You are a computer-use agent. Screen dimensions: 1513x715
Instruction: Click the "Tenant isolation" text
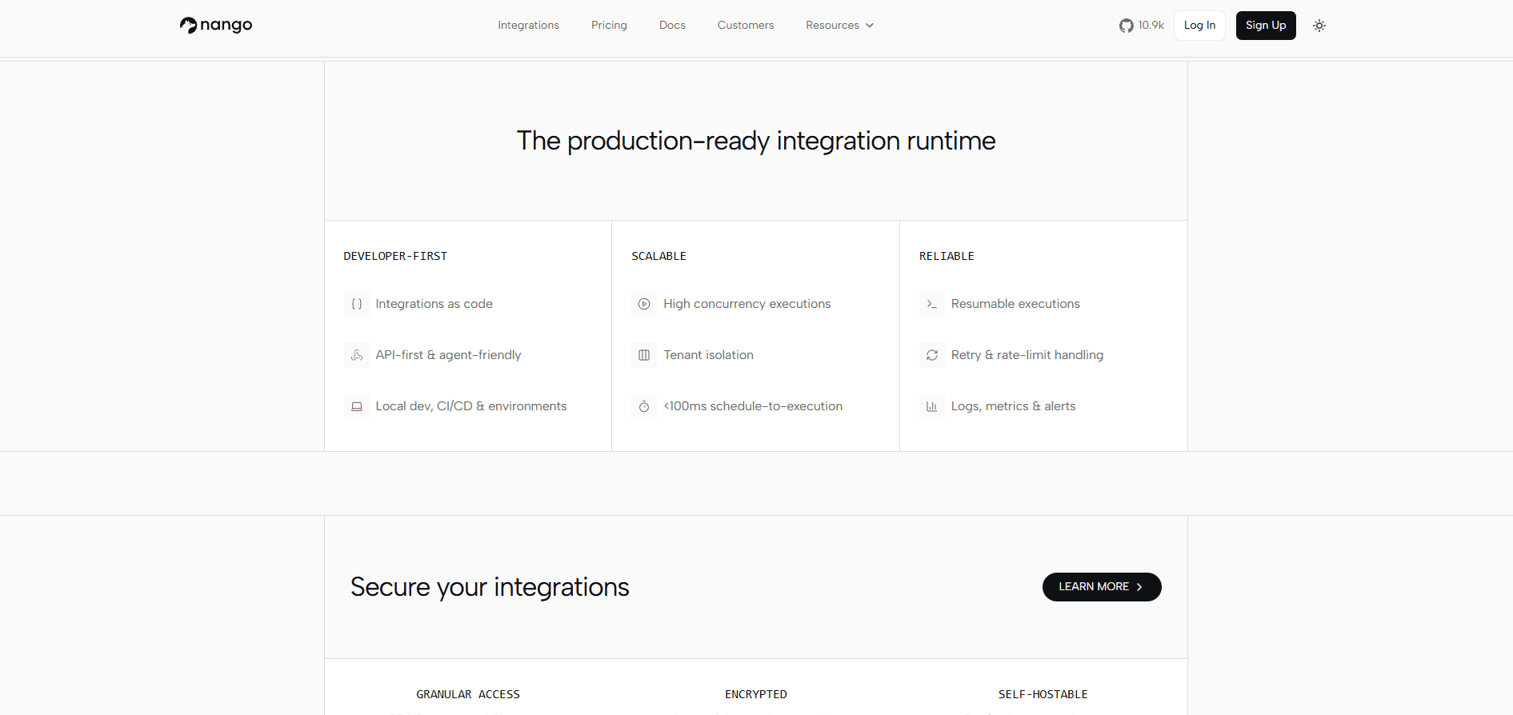pos(708,355)
